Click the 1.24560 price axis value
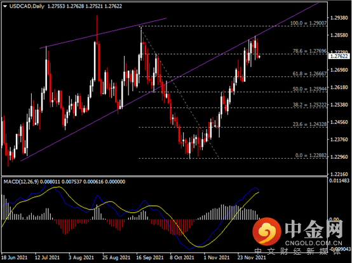 point(339,122)
